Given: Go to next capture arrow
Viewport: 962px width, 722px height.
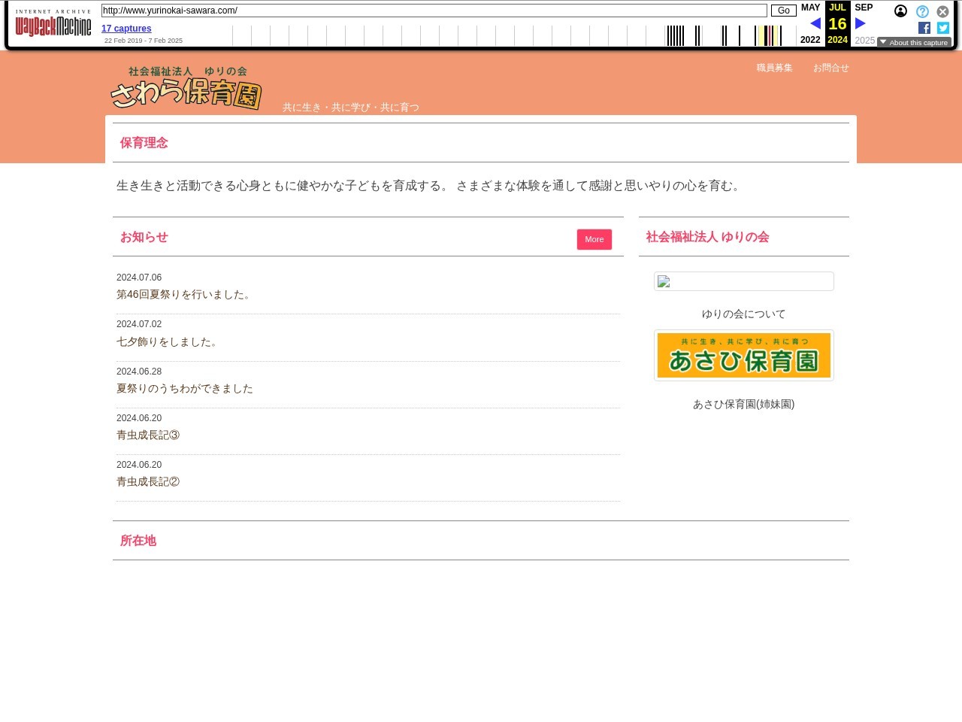Looking at the screenshot, I should [861, 23].
